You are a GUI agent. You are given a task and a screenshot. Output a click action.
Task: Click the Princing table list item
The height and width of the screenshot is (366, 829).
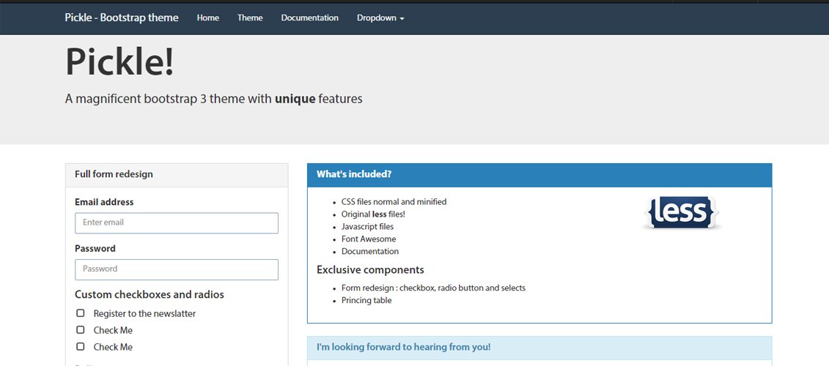click(x=366, y=301)
